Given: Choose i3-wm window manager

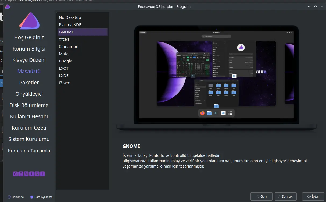Looking at the screenshot, I should pyautogui.click(x=83, y=83).
